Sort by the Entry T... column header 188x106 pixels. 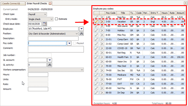[x=155, y=13]
